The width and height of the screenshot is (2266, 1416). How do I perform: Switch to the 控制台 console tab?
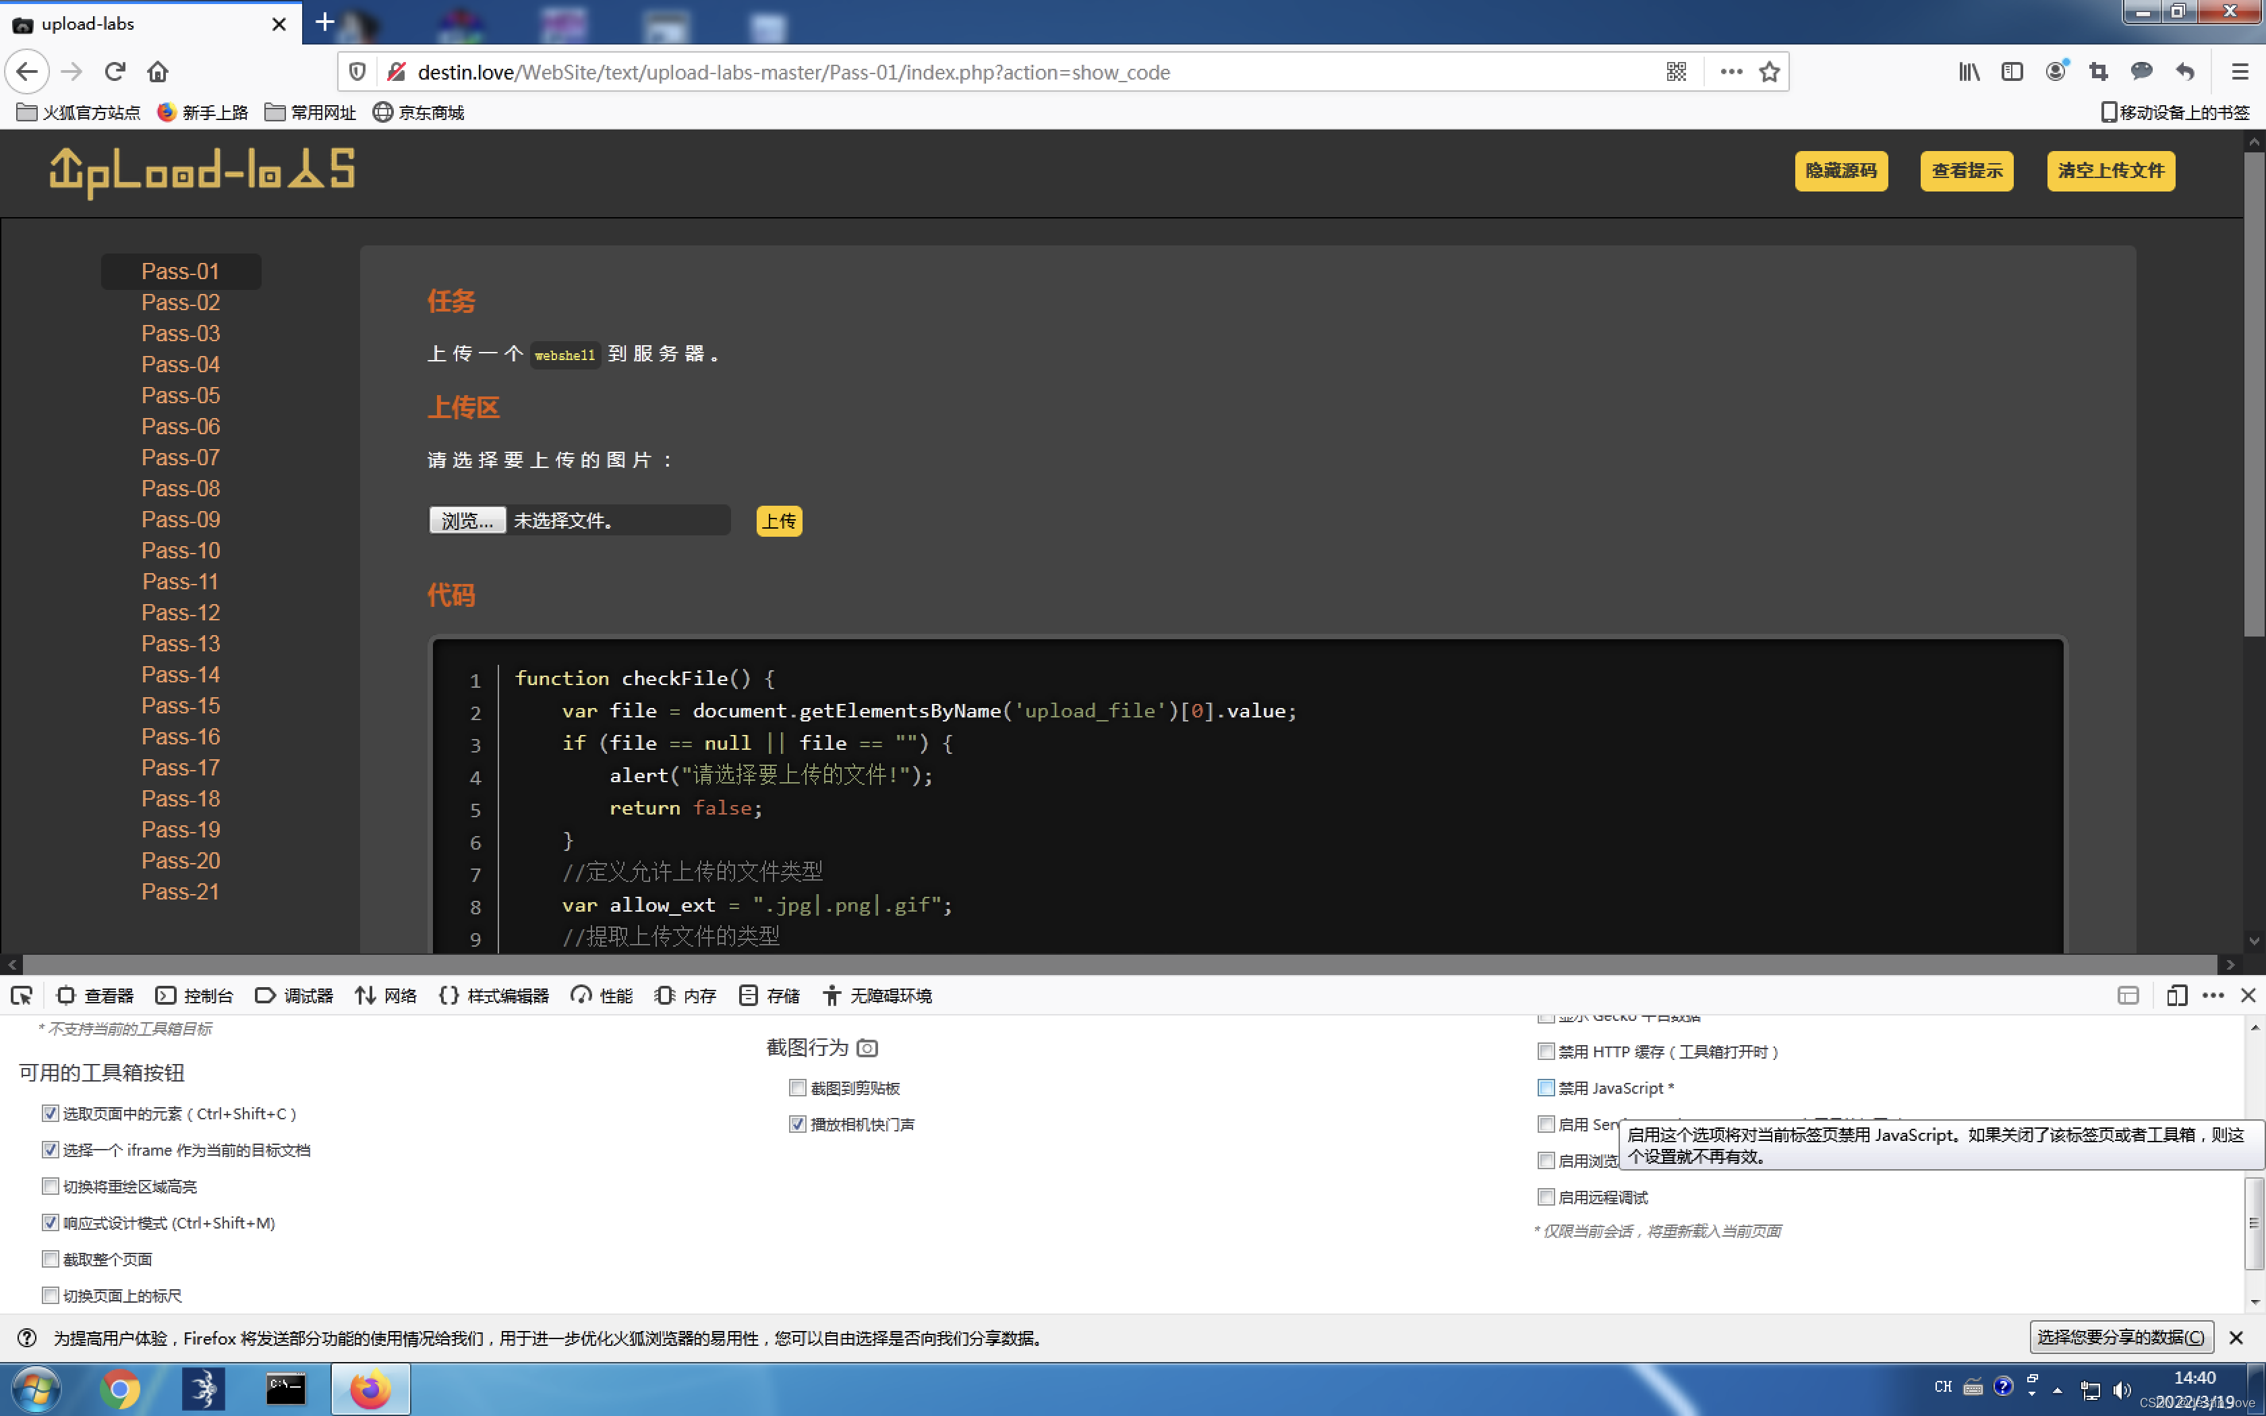click(x=195, y=995)
